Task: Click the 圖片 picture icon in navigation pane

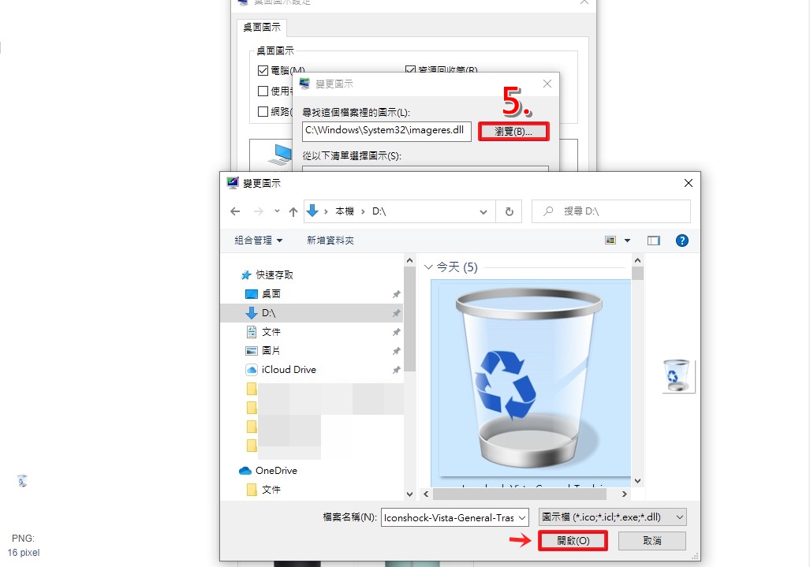Action: pyautogui.click(x=252, y=351)
